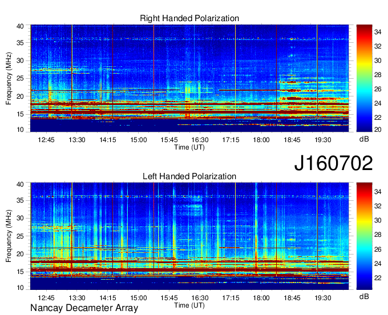
Task: Click the 34 dB value on Right Handed color bar
Action: [x=378, y=32]
